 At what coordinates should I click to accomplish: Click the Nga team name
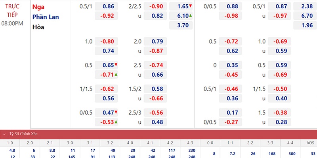[38, 7]
